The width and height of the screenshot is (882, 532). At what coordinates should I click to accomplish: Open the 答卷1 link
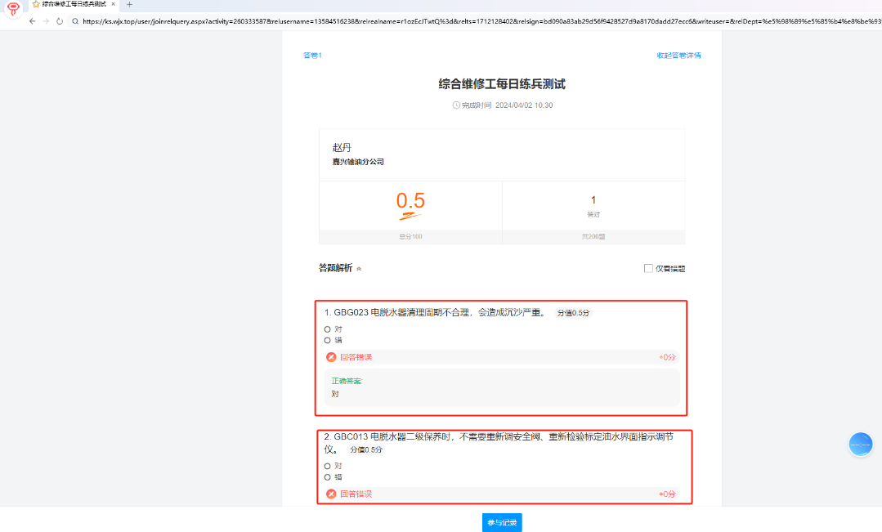tap(312, 56)
